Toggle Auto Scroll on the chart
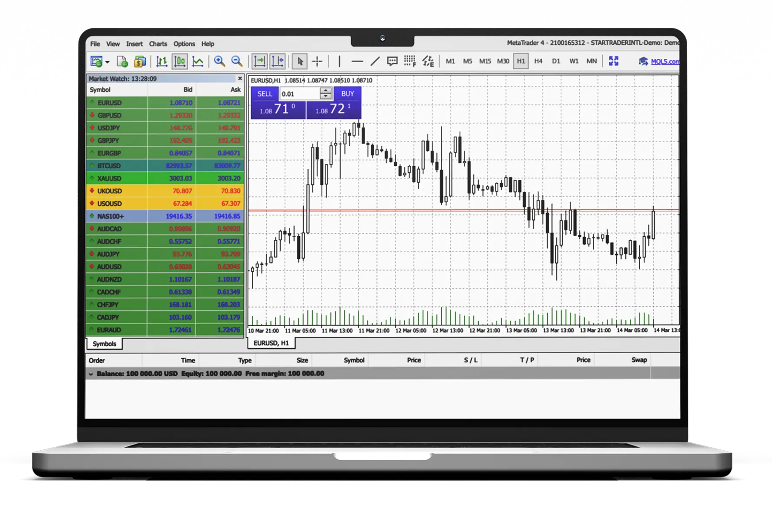The image size is (772, 522). click(x=260, y=61)
